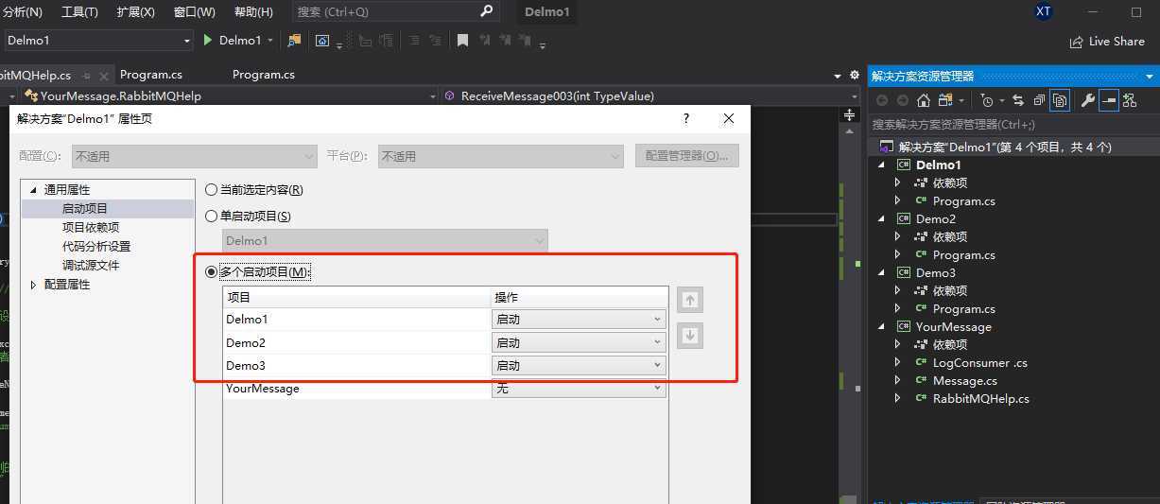Open pending changes filter clock icon

[987, 100]
